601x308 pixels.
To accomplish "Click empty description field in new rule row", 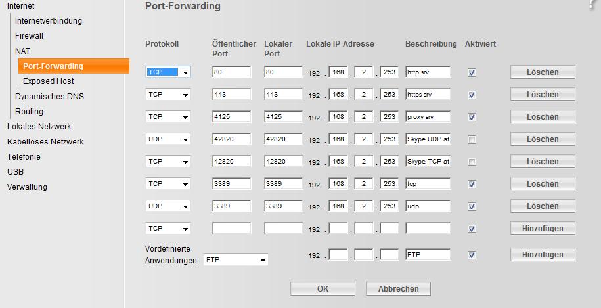I will (428, 229).
